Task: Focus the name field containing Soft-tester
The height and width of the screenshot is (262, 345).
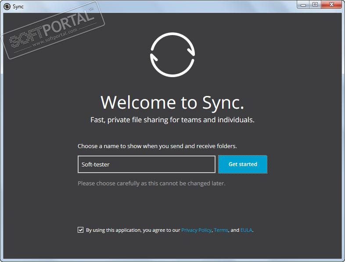Action: pos(146,164)
